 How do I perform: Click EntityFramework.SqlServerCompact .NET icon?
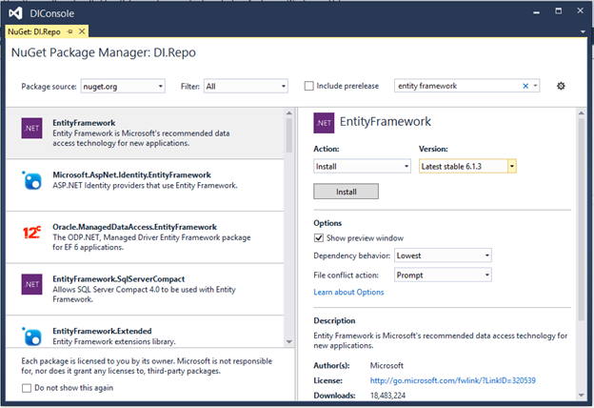coord(31,284)
